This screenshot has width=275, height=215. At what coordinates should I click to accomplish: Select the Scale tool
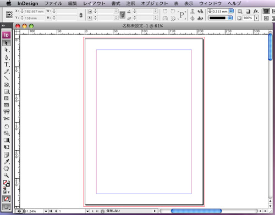(x=6, y=133)
